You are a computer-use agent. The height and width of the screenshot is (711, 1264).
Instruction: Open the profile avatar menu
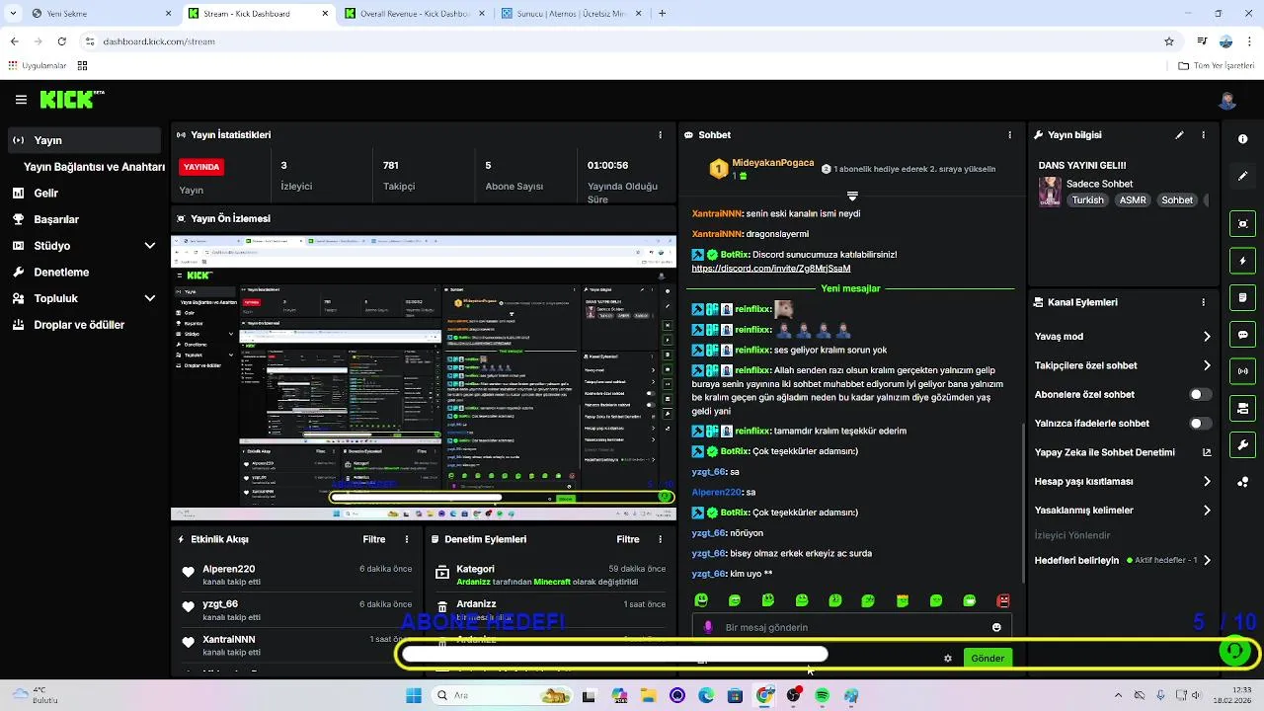click(1227, 101)
